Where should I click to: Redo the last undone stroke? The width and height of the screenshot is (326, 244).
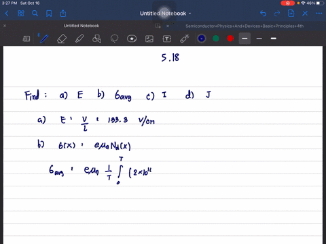click(277, 14)
